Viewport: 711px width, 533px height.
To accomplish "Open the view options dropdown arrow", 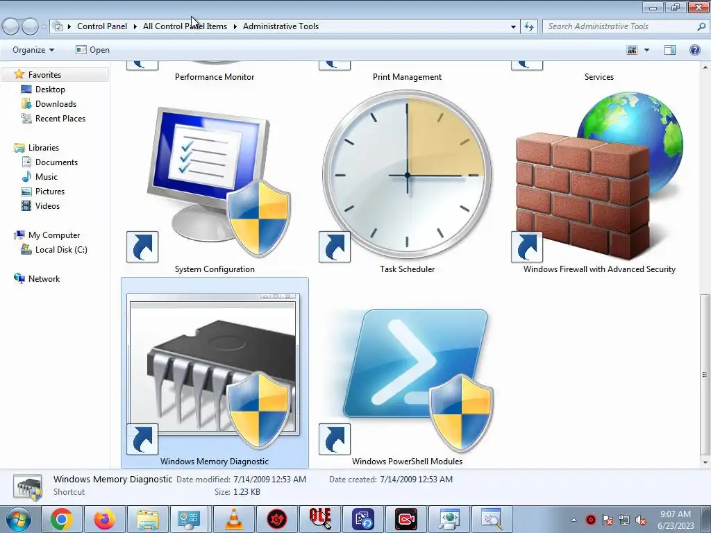I will 646,50.
